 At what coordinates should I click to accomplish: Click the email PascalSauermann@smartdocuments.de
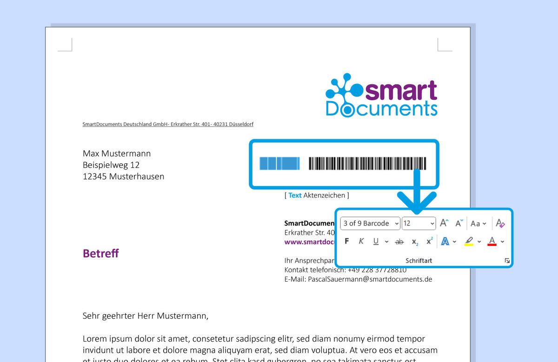coord(370,279)
